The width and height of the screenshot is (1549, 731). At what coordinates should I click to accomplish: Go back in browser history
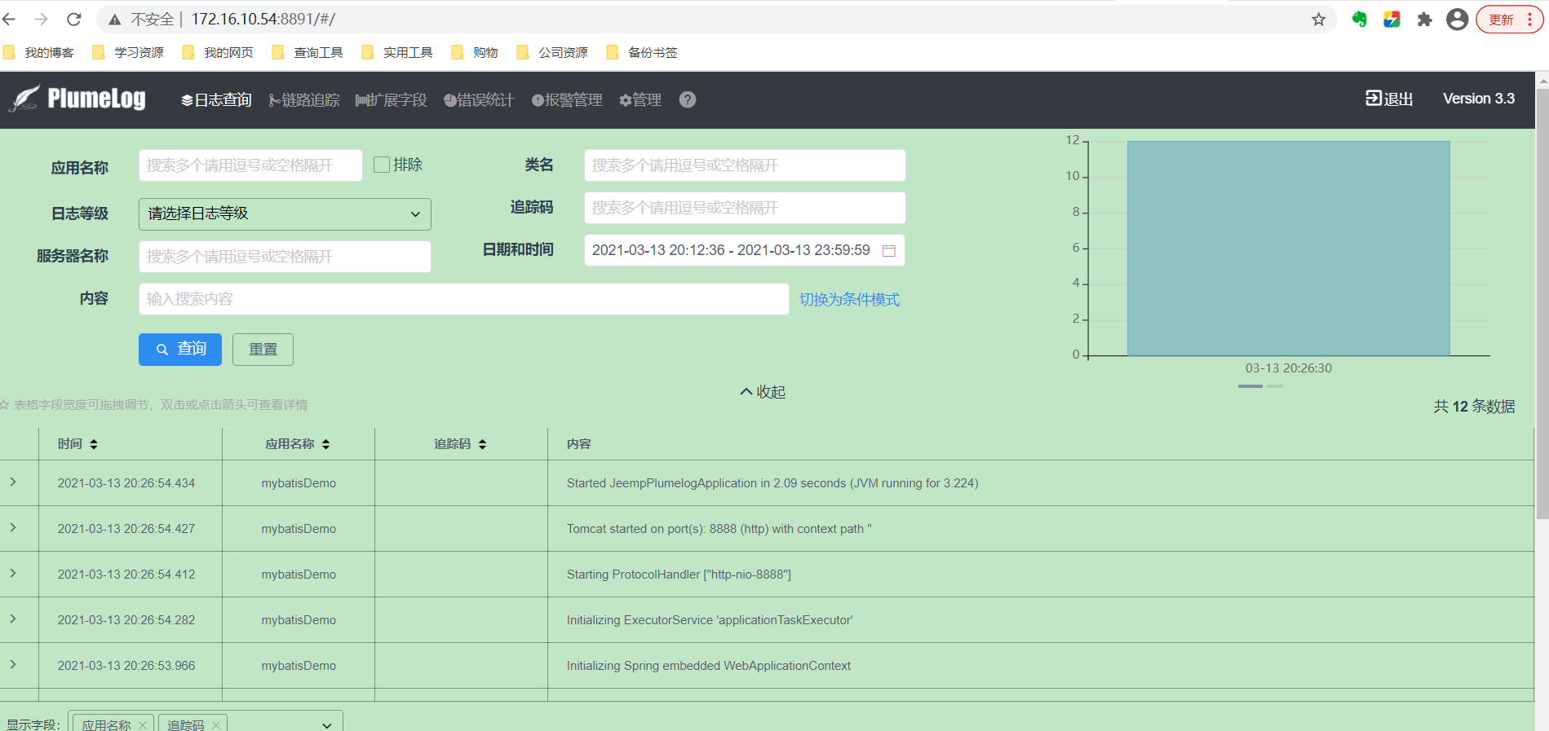(x=10, y=19)
